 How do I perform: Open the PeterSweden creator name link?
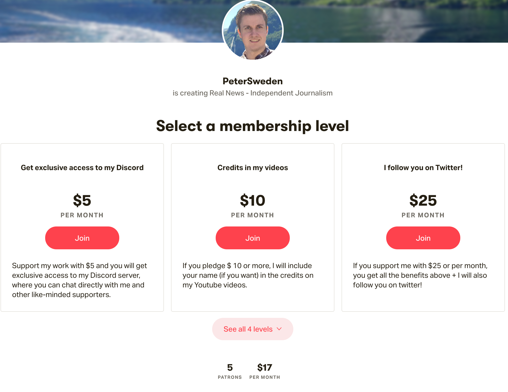(253, 81)
